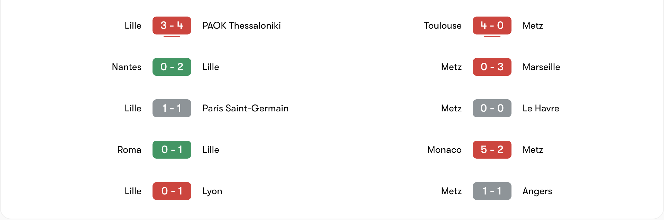Select the 1 - 1 Lille vs Paris Saint-Germain score

pos(172,108)
